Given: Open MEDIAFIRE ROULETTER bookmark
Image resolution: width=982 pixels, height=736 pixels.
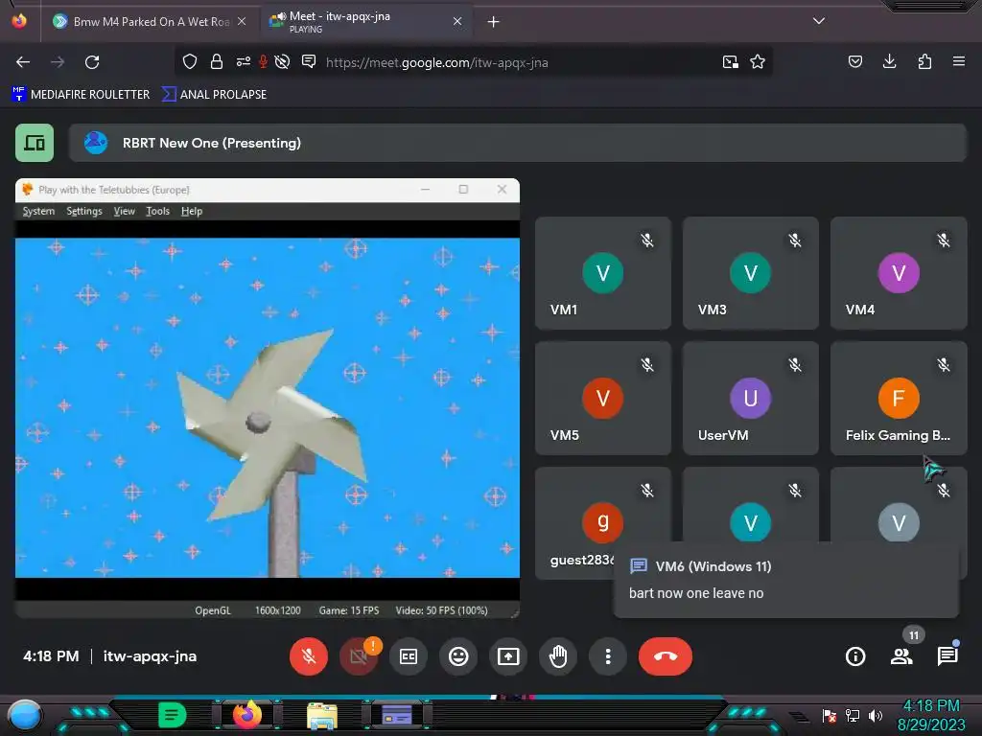Looking at the screenshot, I should click(82, 95).
